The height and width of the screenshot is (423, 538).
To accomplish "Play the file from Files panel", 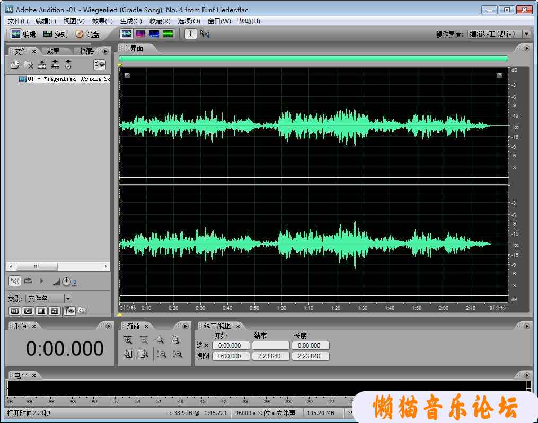I will (41, 281).
